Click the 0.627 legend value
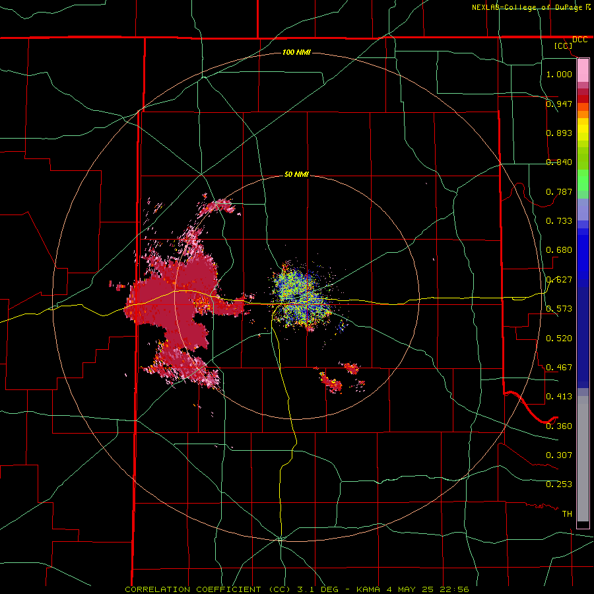594x594 pixels. (559, 280)
